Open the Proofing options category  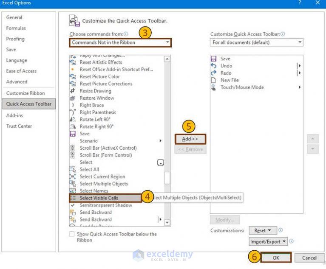(x=15, y=39)
